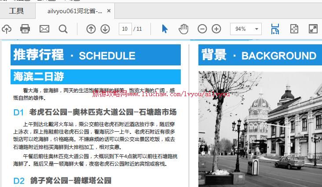Enable the hand pan tool
Viewport: 322px width, 187px height.
[183, 29]
